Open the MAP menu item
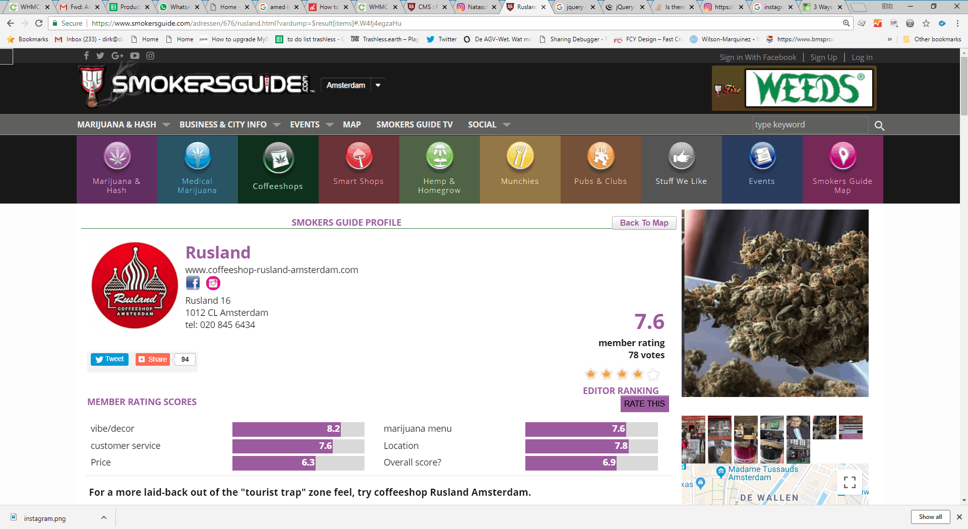 pyautogui.click(x=352, y=124)
